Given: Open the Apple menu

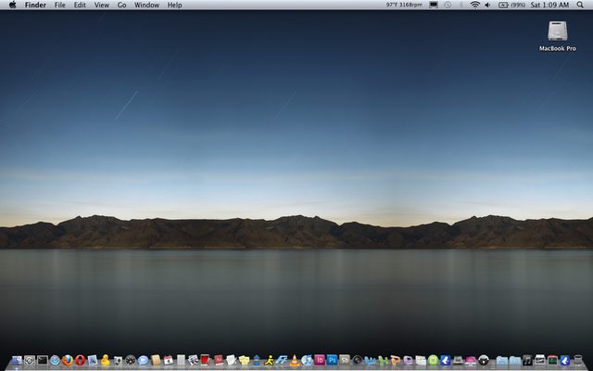Looking at the screenshot, I should 12,5.
